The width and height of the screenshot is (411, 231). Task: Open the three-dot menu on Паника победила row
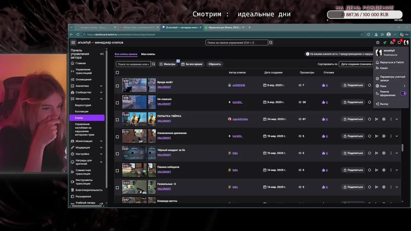tap(391, 170)
